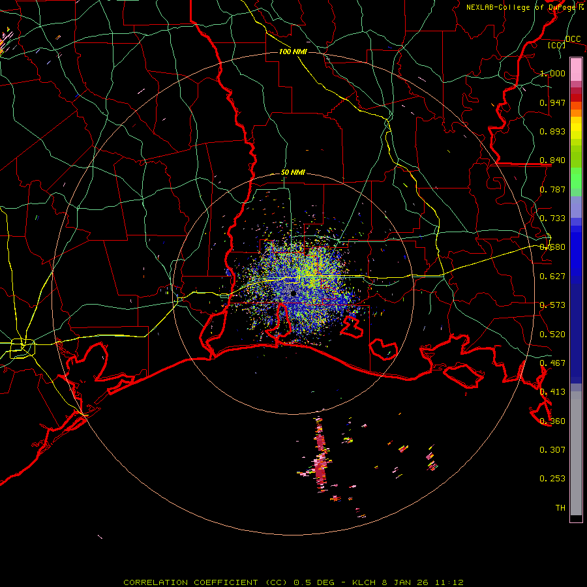Screen dimensions: 587x587
Task: Click the light pink segment of the color bar
Action: coord(576,70)
